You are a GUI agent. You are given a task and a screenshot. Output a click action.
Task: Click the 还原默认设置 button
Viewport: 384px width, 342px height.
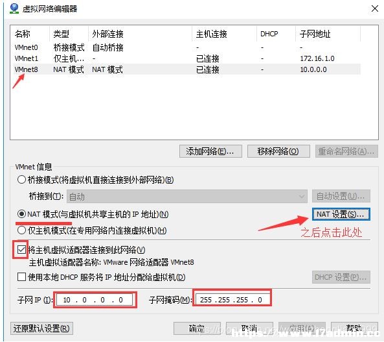tap(41, 328)
